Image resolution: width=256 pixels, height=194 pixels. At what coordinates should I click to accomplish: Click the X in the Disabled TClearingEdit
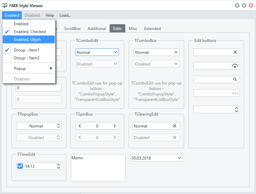tap(175, 137)
